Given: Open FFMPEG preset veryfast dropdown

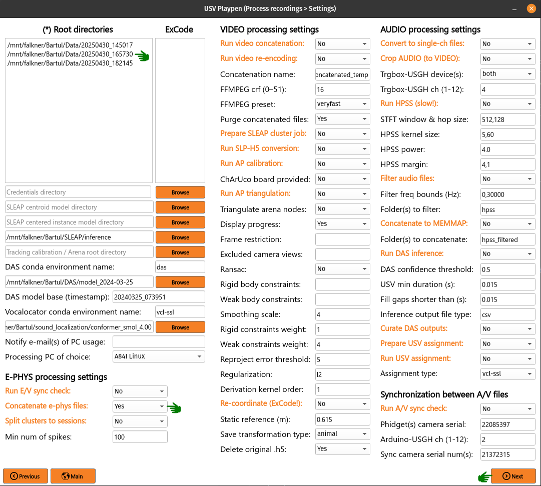Looking at the screenshot, I should [342, 103].
